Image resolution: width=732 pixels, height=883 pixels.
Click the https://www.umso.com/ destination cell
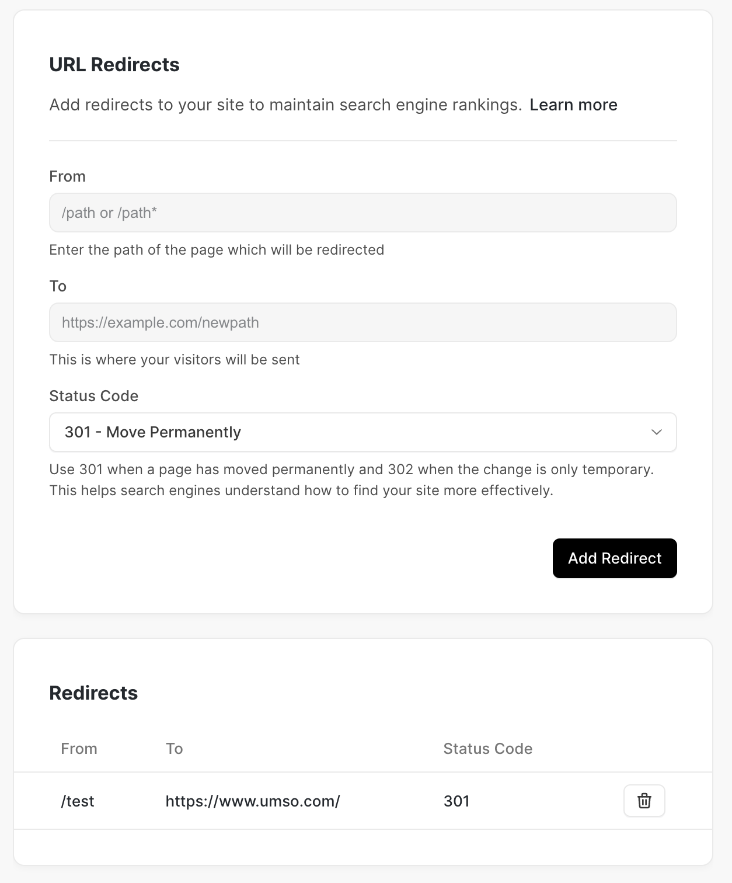(x=253, y=801)
